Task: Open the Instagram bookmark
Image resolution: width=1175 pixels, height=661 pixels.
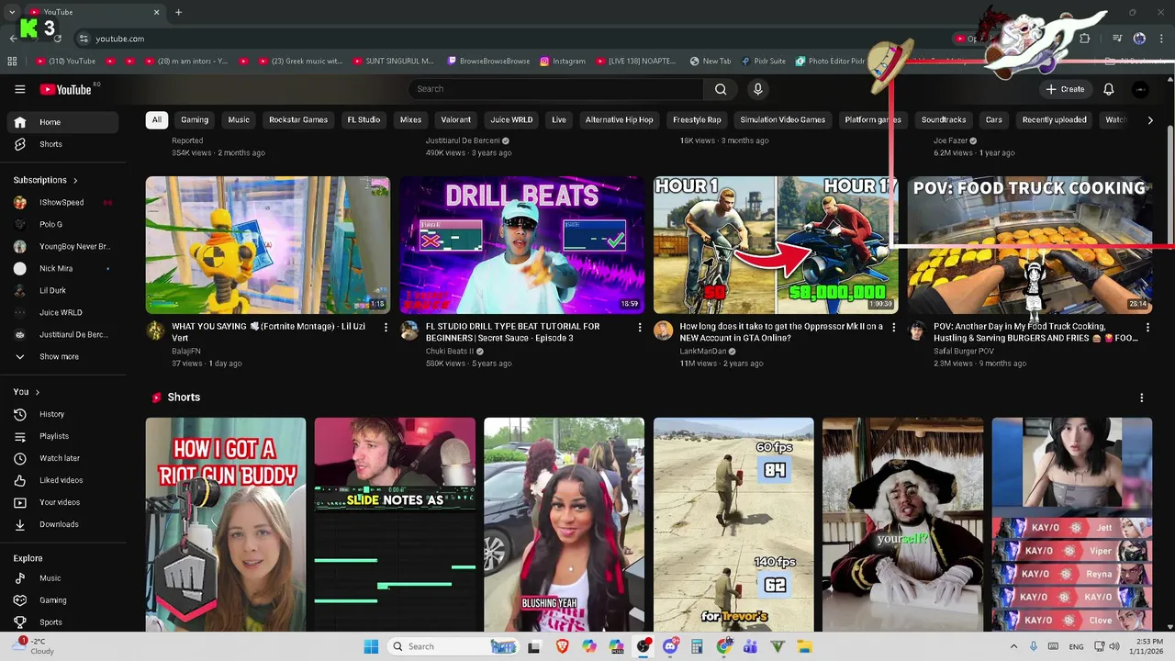Action: [x=563, y=62]
